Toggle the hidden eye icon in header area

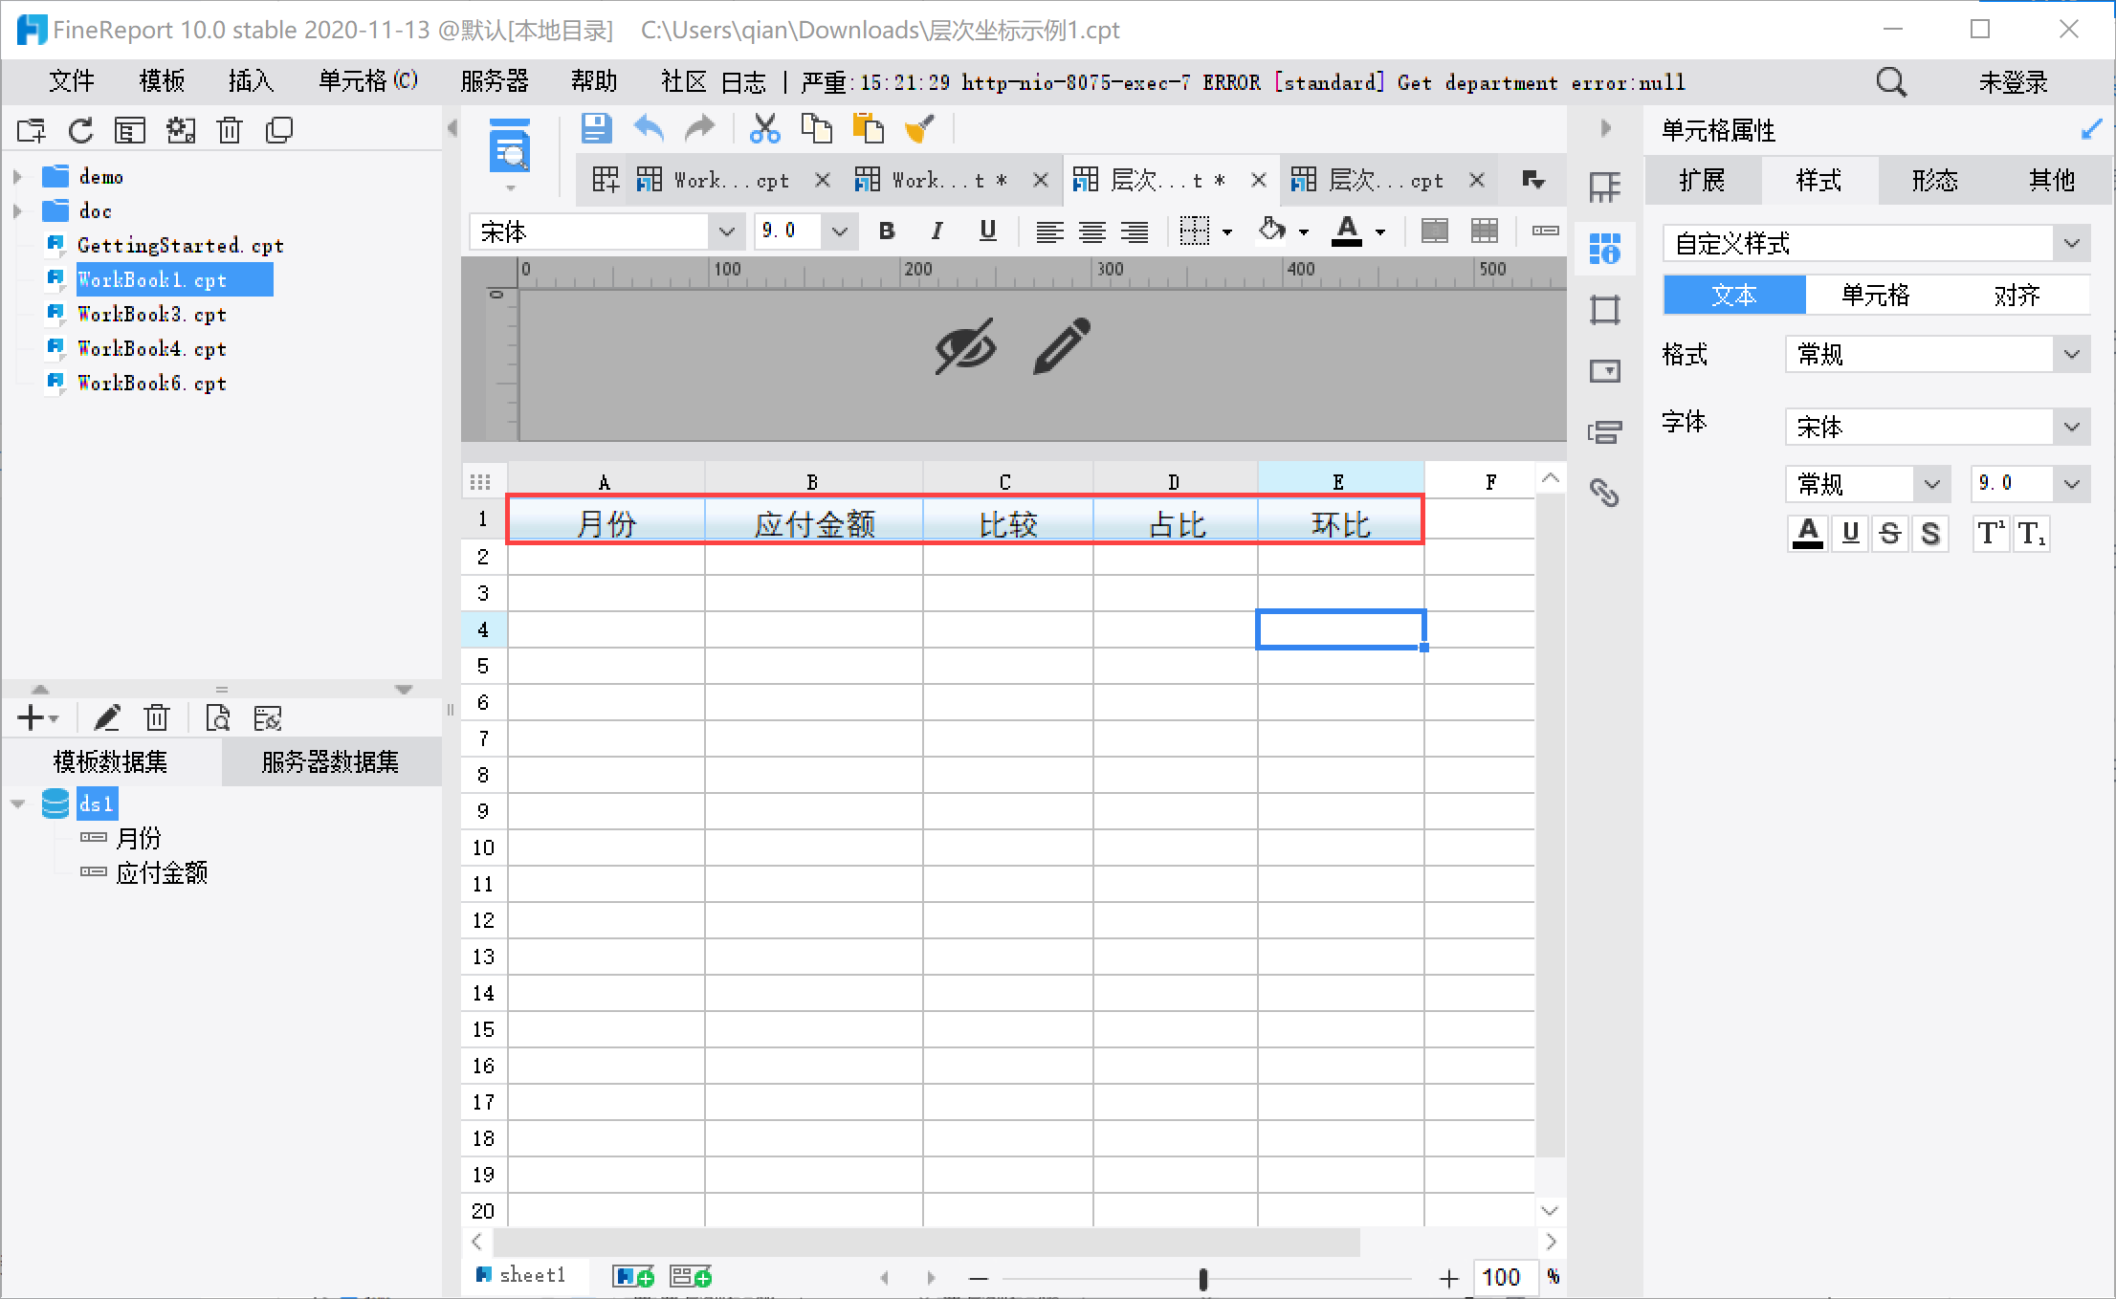click(965, 346)
